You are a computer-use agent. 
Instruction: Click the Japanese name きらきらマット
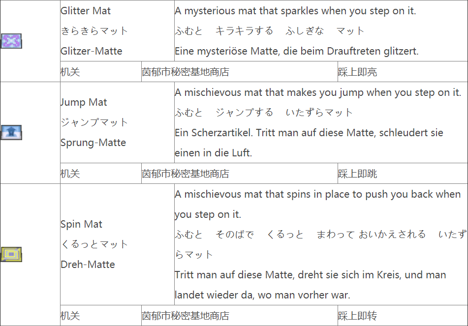point(94,31)
